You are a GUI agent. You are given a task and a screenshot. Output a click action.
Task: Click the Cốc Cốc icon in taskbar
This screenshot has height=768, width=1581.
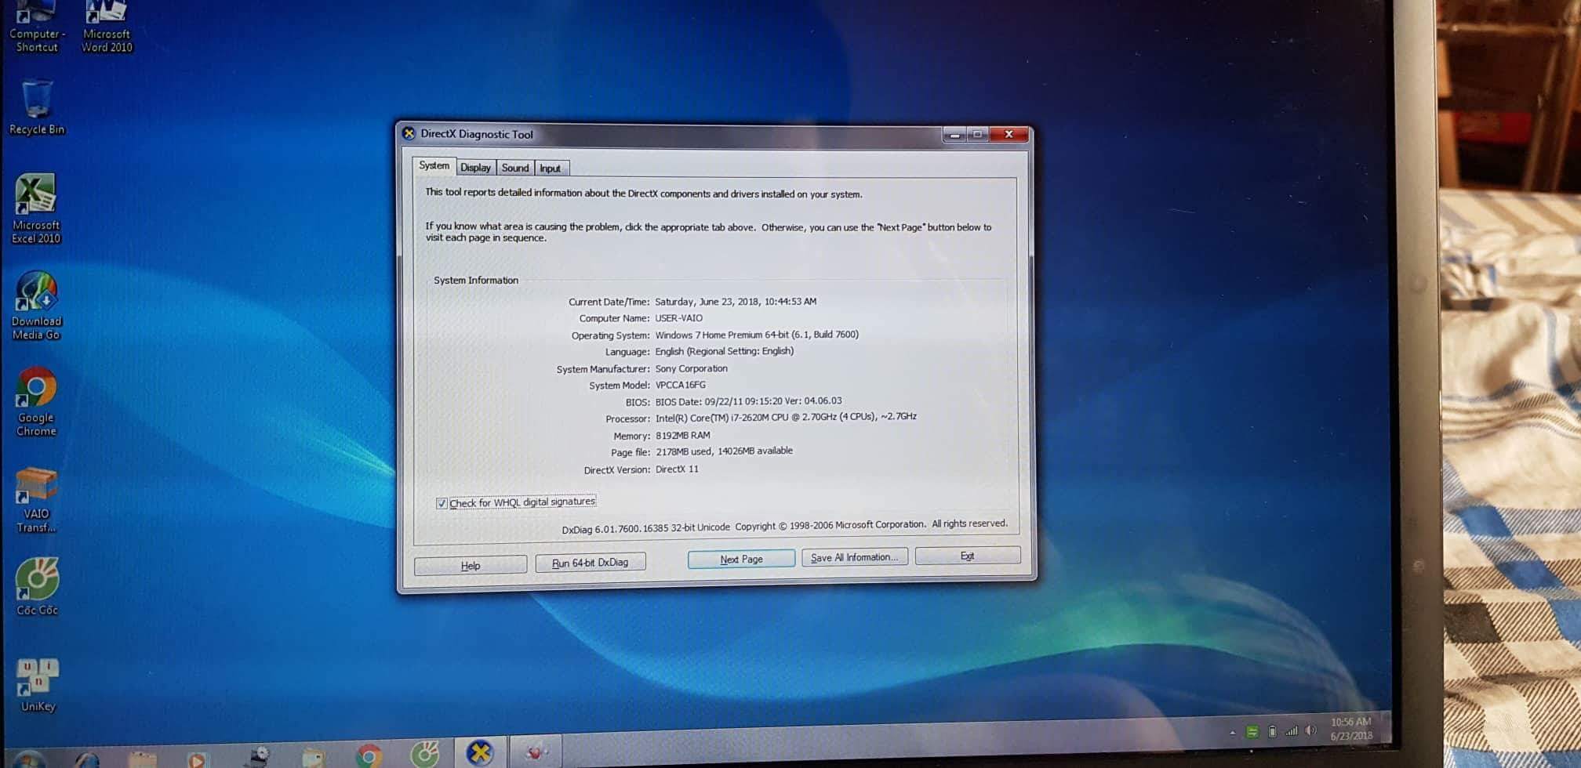424,754
